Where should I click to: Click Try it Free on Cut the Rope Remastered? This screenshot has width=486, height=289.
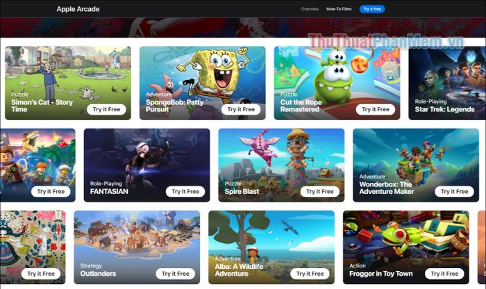click(376, 110)
